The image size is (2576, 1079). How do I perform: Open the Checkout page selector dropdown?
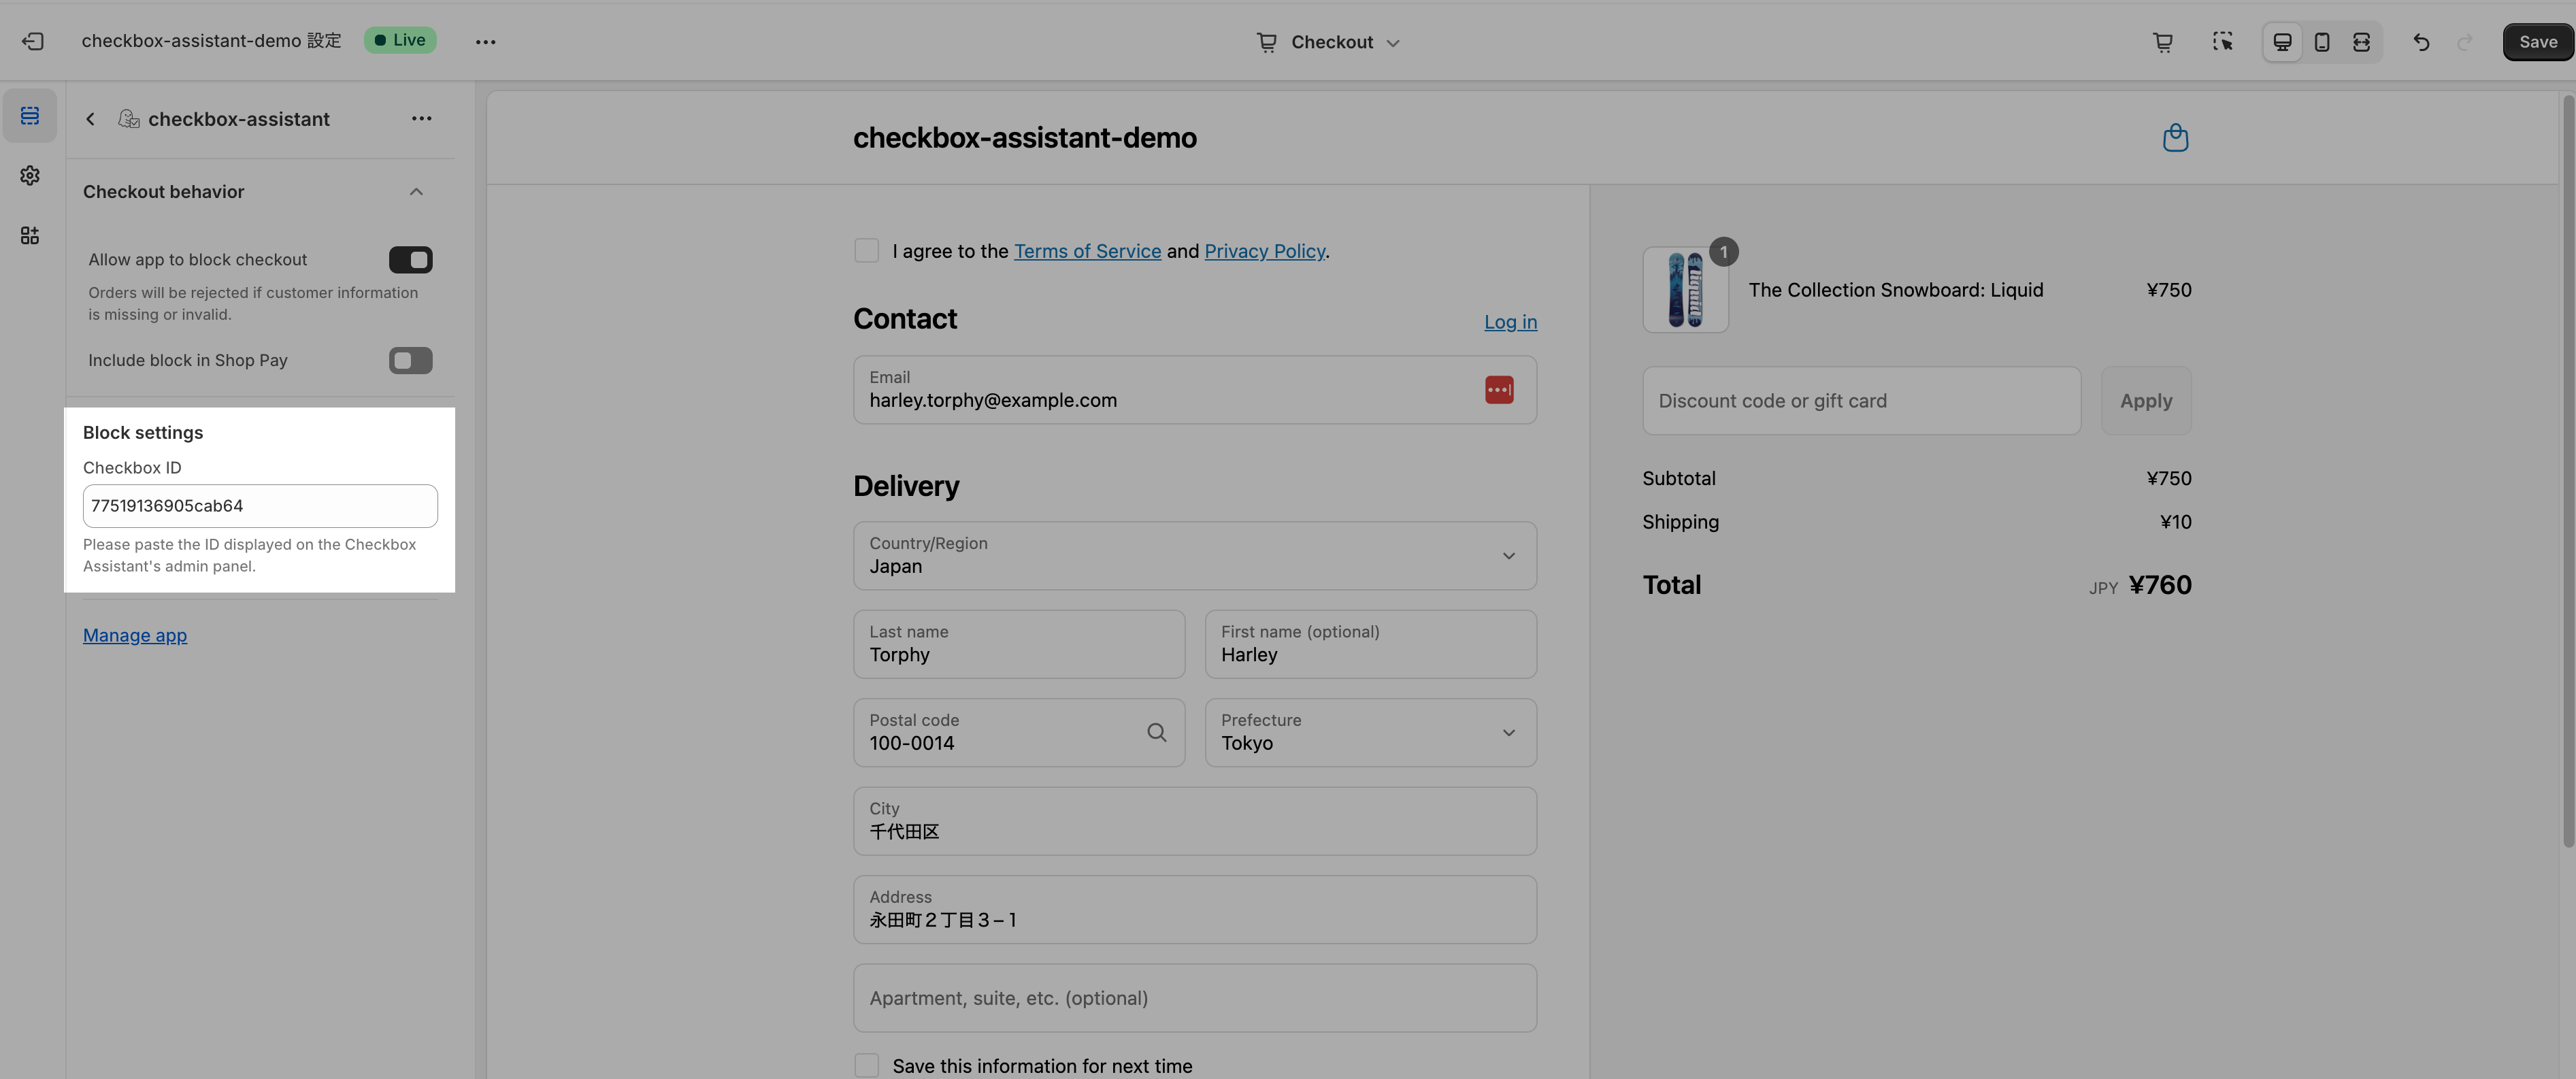pos(1329,42)
